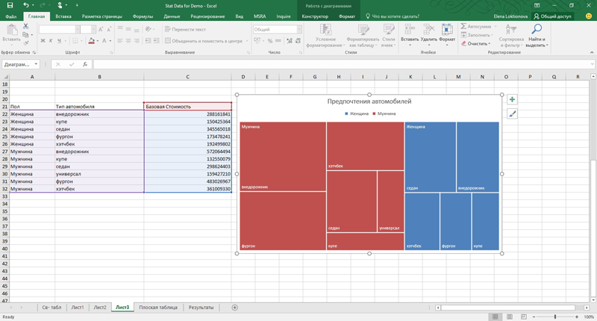Switch to Page Layout view icon
The height and width of the screenshot is (321, 597).
510,317
